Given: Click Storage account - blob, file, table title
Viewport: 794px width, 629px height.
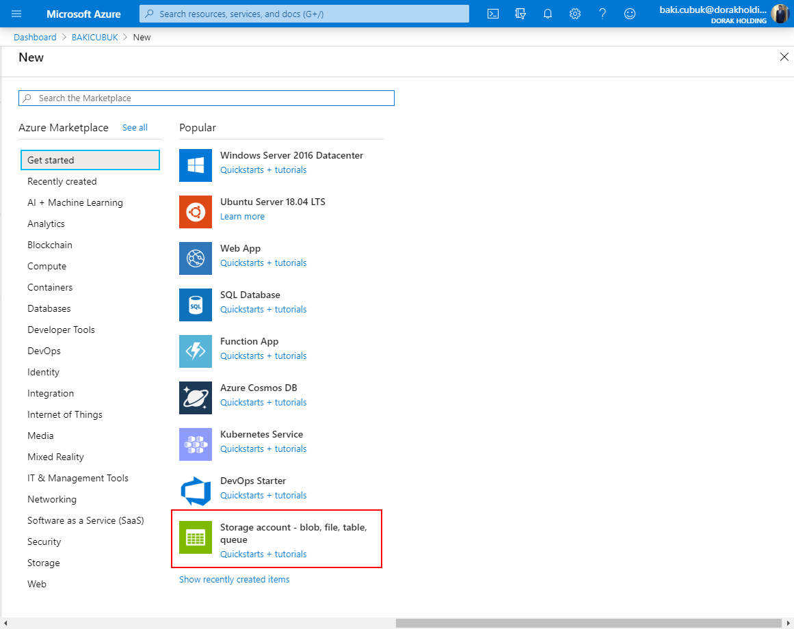Looking at the screenshot, I should click(293, 533).
